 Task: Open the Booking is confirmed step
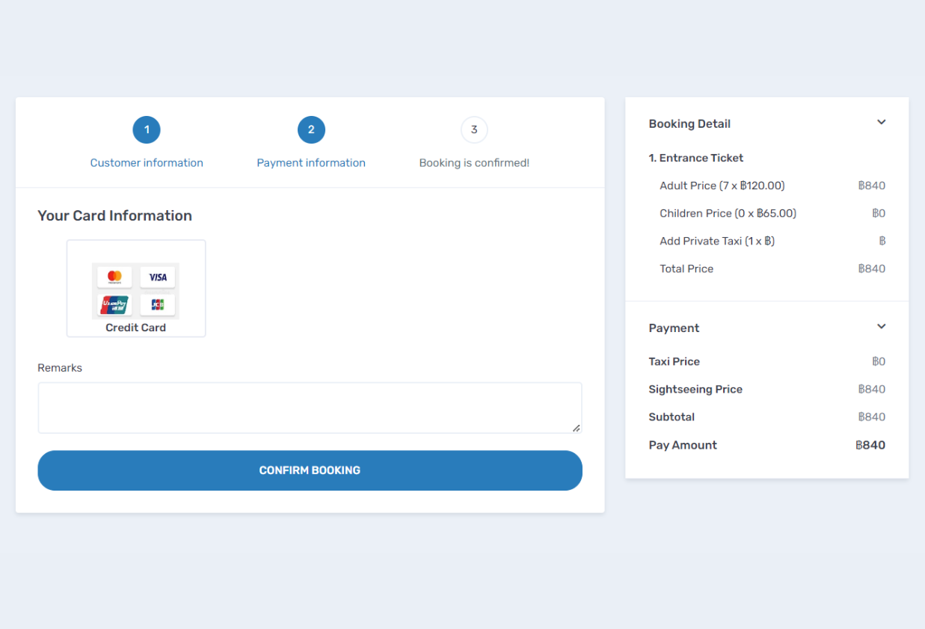(x=474, y=162)
